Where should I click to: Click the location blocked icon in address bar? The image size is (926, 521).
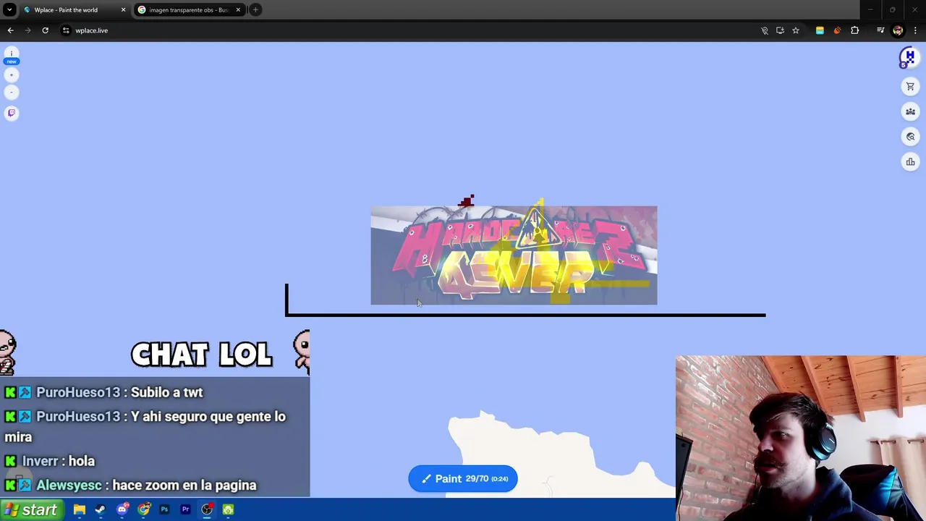point(765,30)
